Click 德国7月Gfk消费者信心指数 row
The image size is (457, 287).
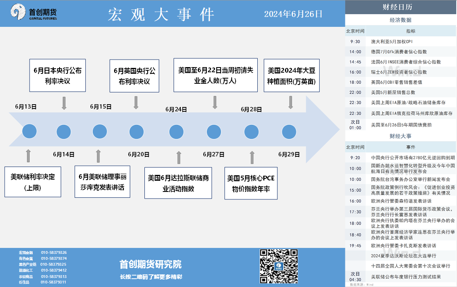401,52
